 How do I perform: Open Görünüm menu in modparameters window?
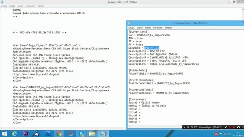click(157, 28)
